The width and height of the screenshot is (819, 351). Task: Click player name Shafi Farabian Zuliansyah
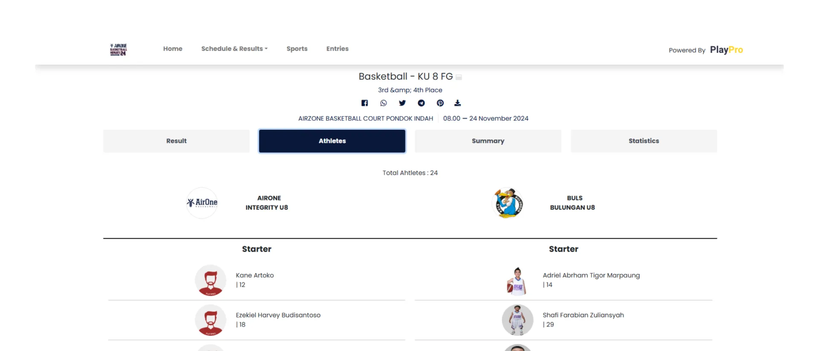coord(583,315)
